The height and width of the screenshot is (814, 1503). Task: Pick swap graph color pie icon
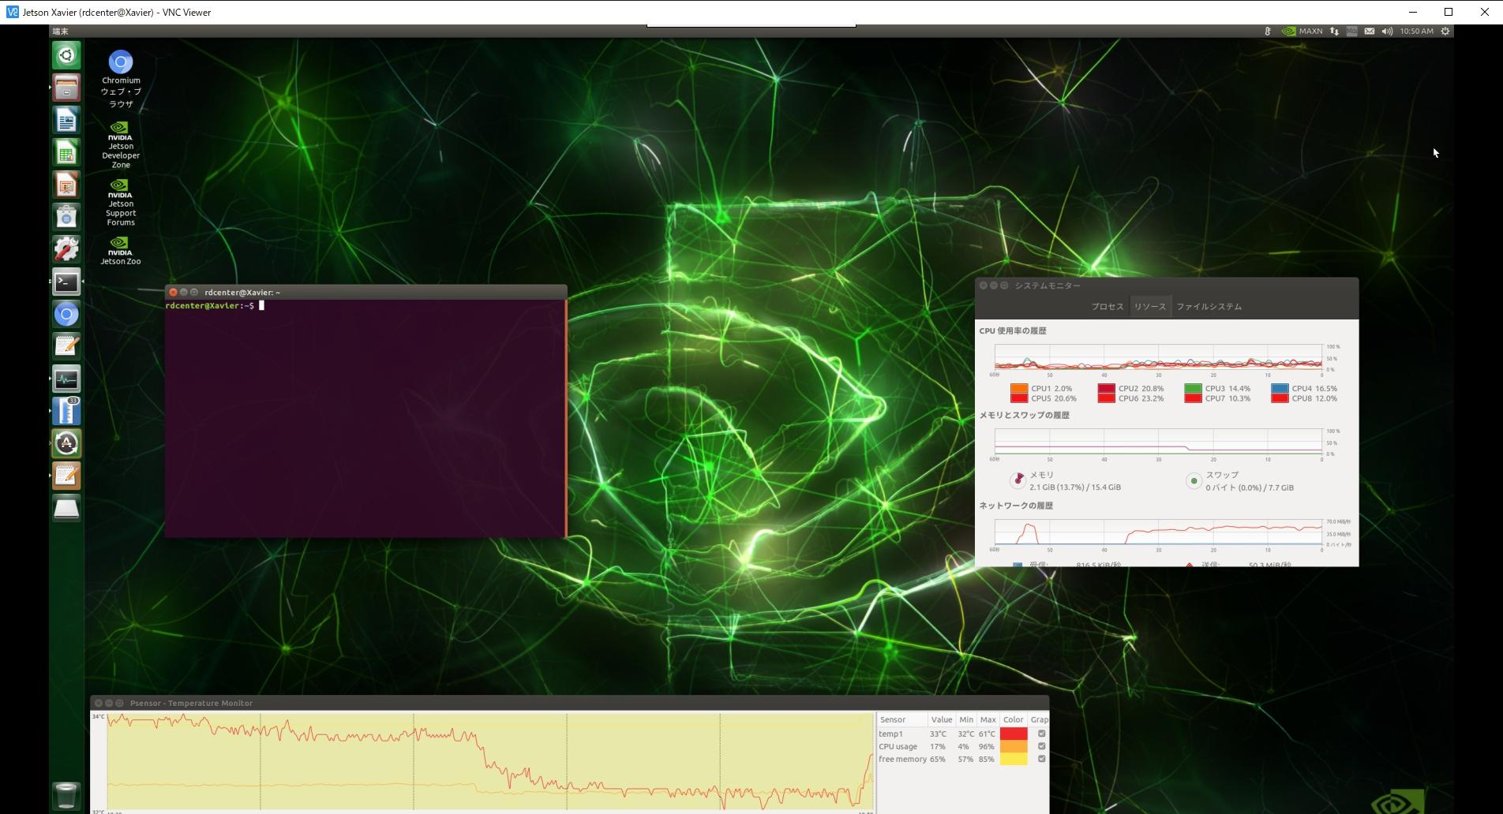click(1194, 480)
